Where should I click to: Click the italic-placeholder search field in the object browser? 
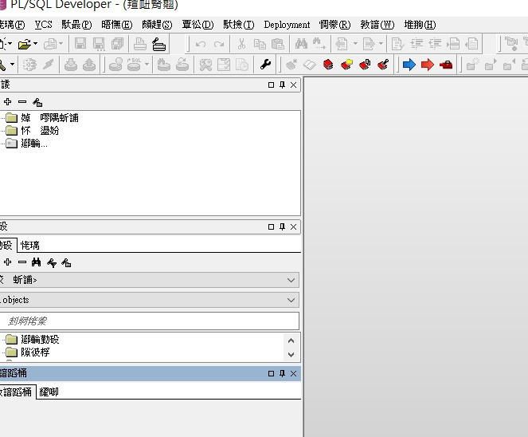pos(149,321)
